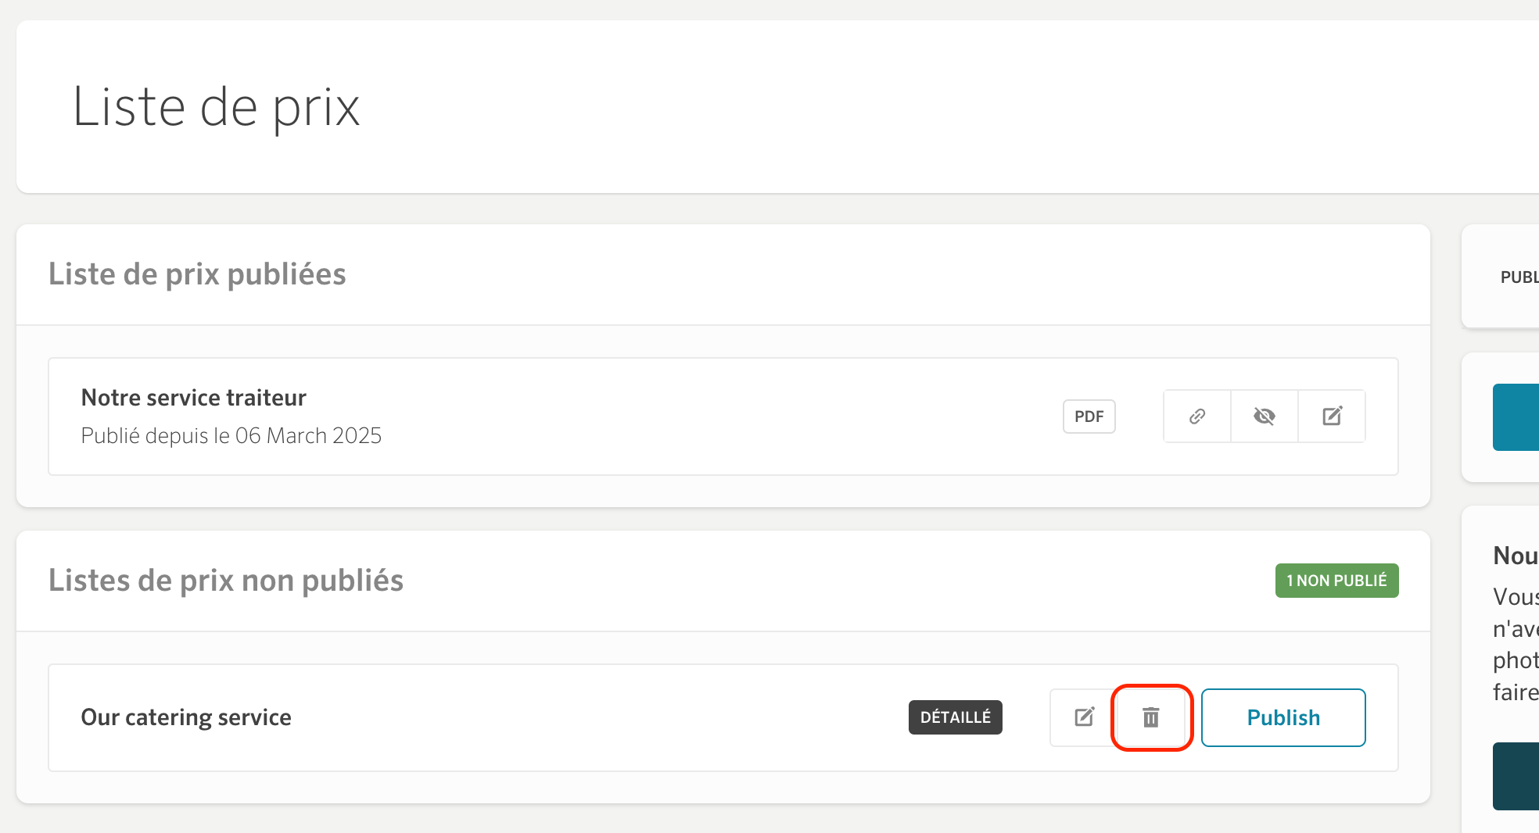
Task: Select the PUBL tab in right panel
Action: pos(1519,277)
